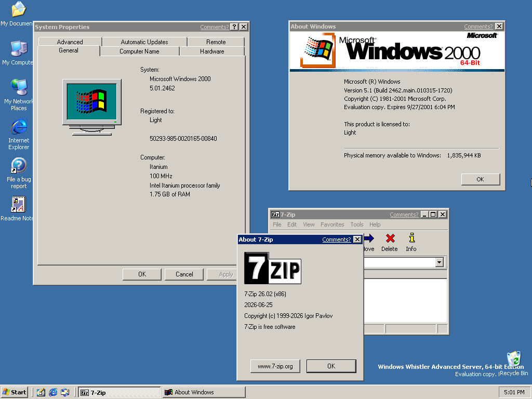532x399 pixels.
Task: Click Comments? link in System Properties
Action: click(214, 27)
